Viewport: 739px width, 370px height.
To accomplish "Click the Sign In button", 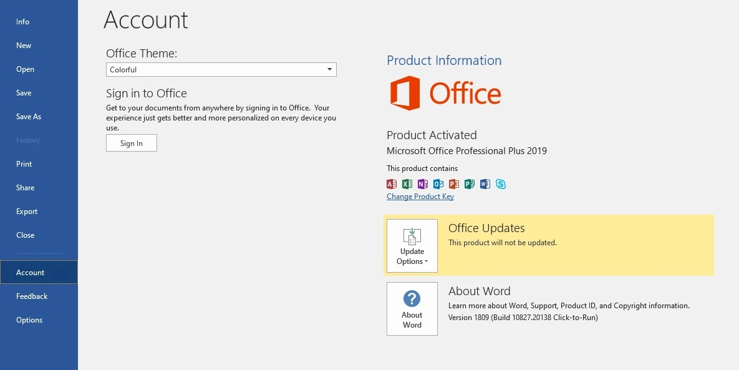I will pos(132,144).
